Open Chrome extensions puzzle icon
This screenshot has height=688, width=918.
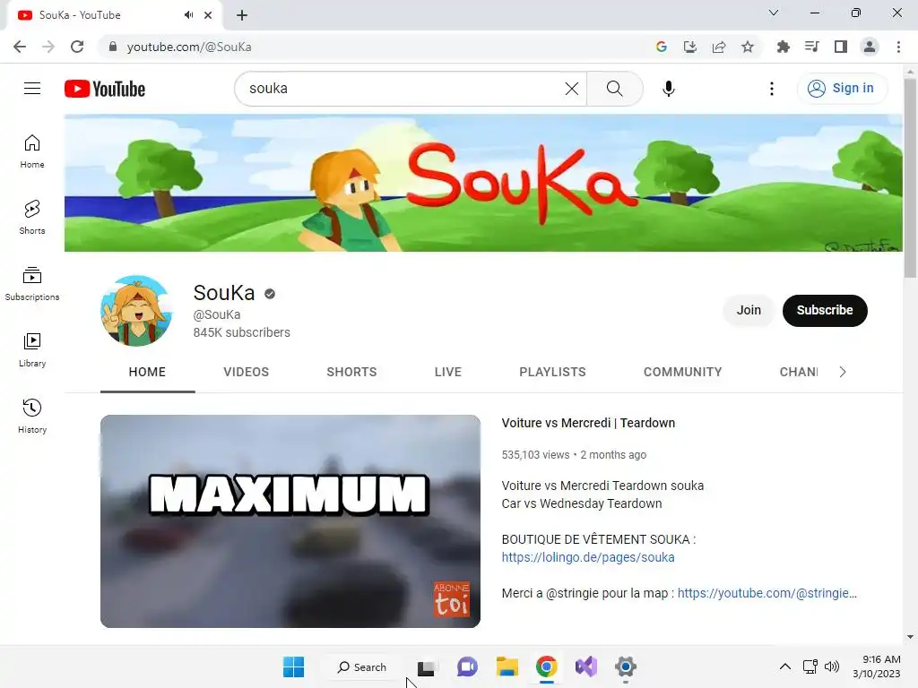(x=783, y=47)
